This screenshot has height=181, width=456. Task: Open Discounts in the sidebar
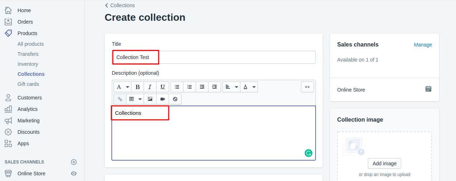coord(29,132)
